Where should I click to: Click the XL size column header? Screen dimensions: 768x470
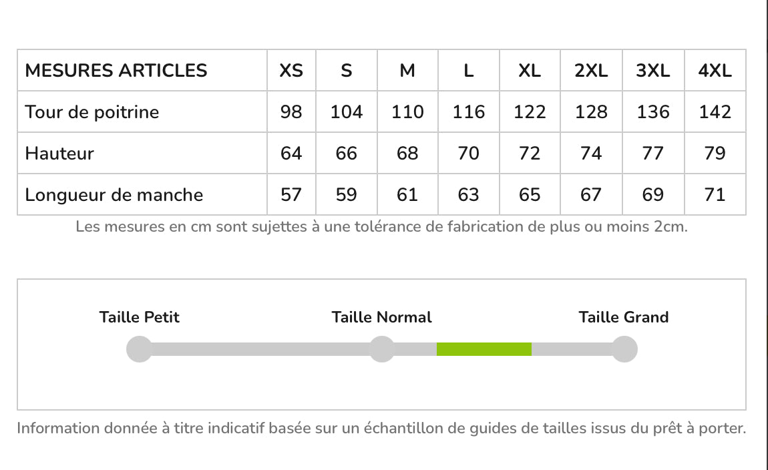(530, 71)
